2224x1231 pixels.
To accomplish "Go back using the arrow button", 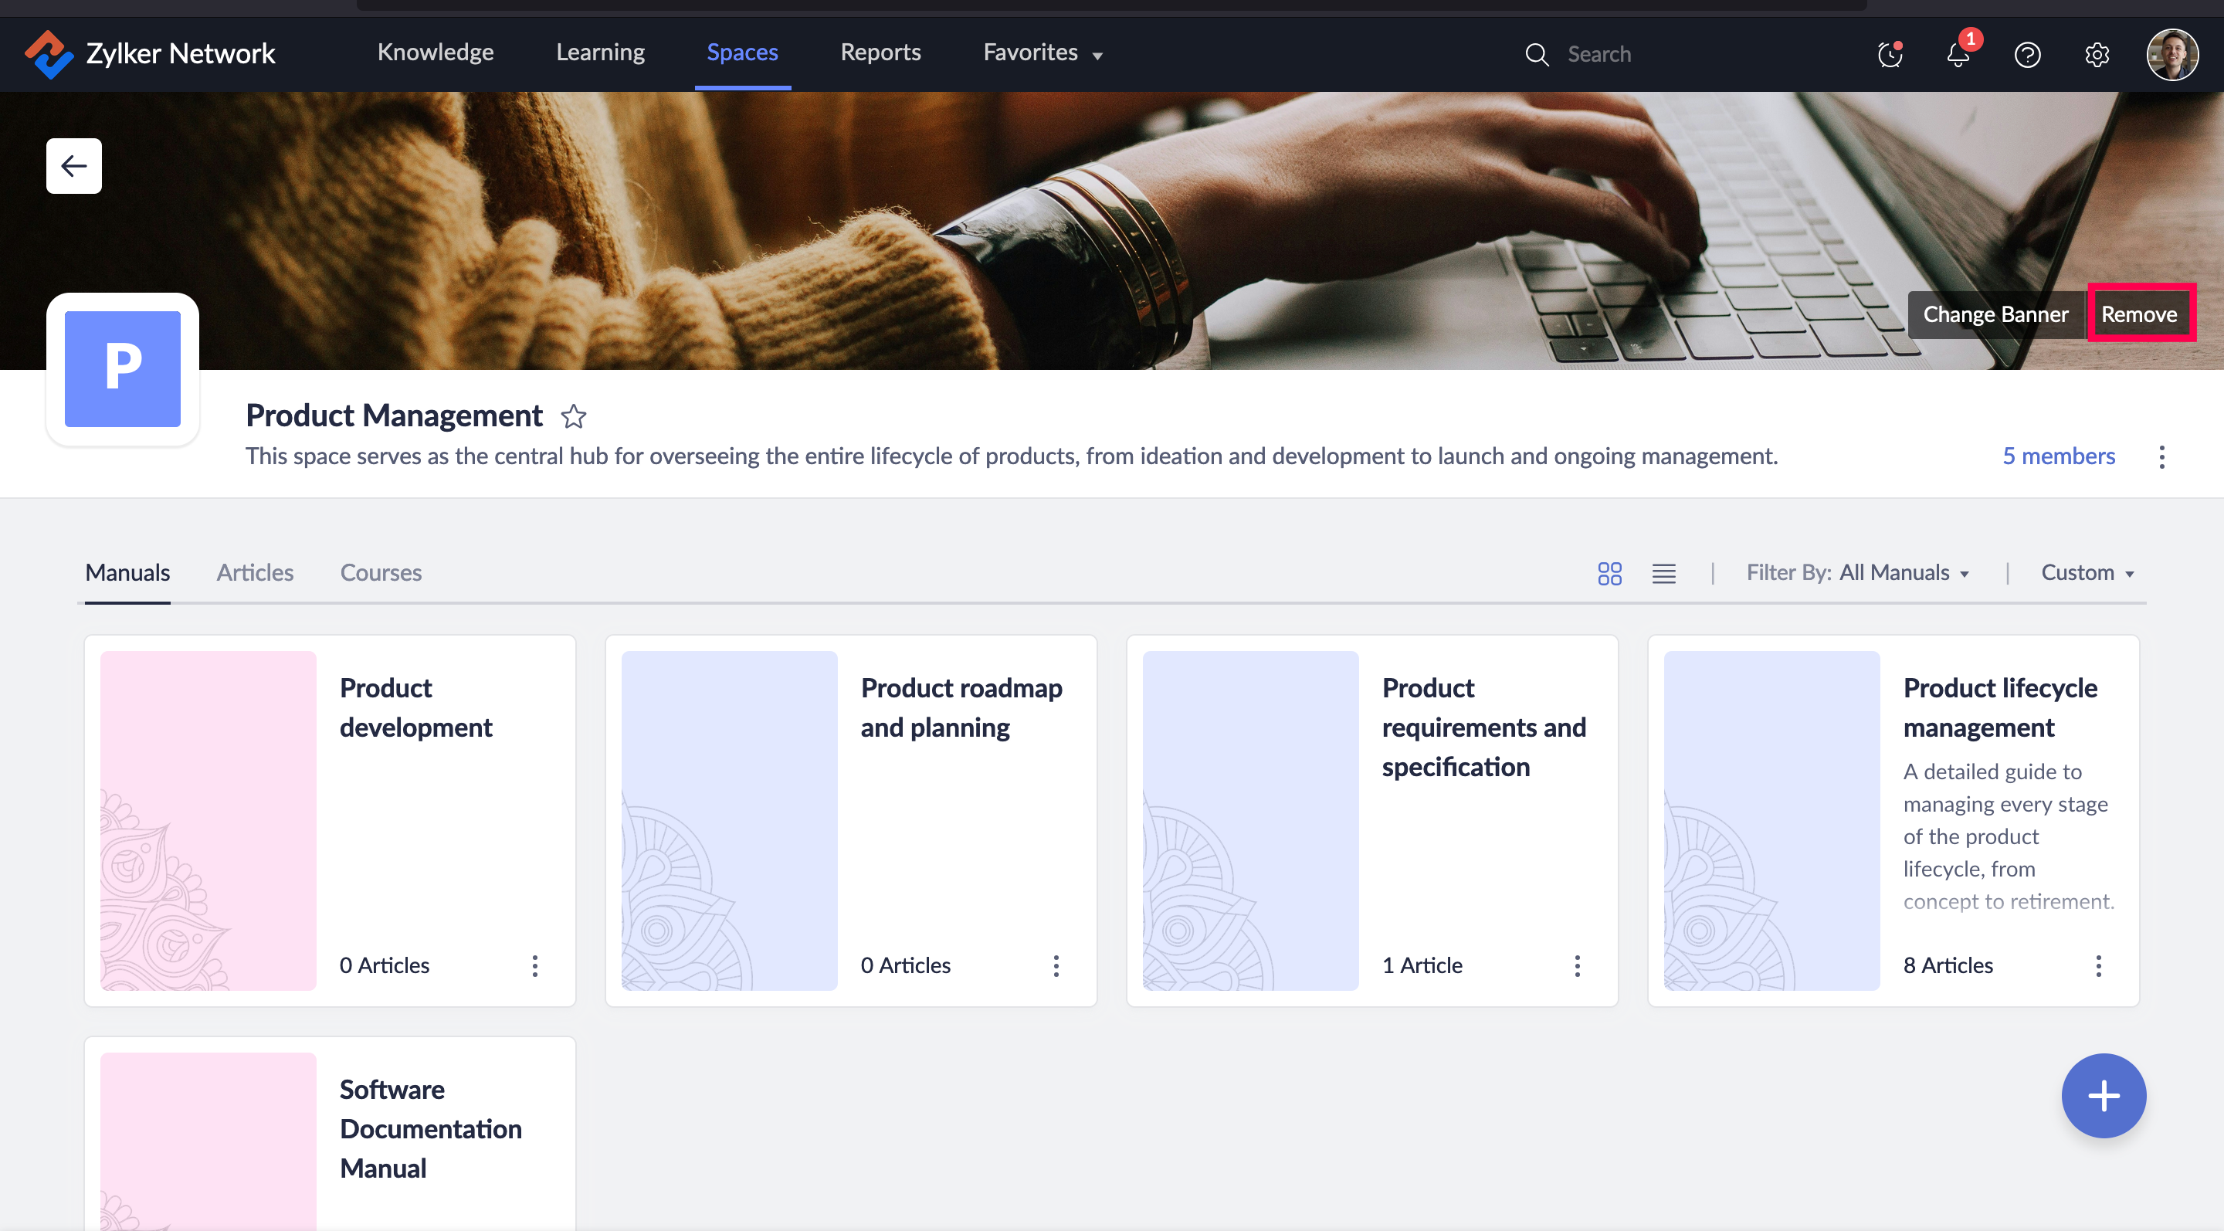I will [x=74, y=166].
